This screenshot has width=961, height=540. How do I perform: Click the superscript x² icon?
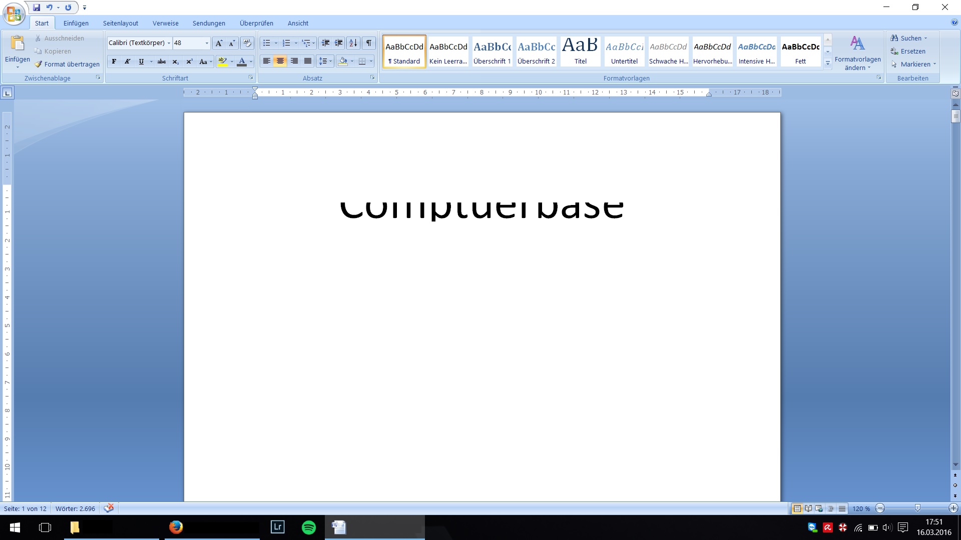tap(189, 61)
